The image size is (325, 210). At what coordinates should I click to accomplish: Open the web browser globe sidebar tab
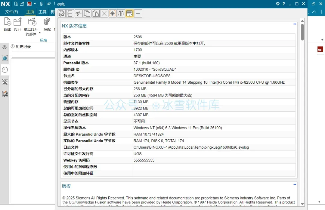pyautogui.click(x=5, y=58)
